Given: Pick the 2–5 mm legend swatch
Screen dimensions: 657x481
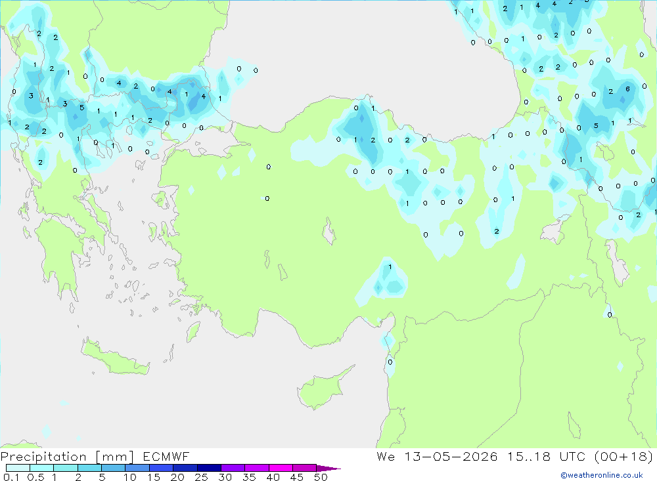Looking at the screenshot, I should coord(89,468).
